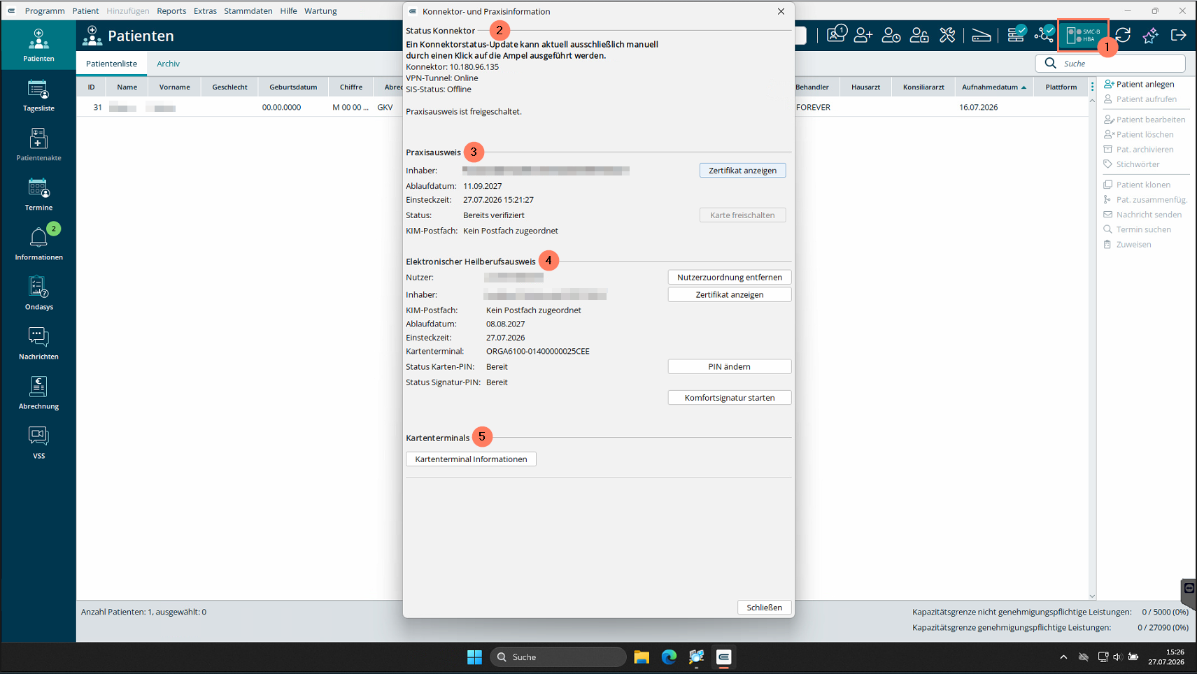Click the patient list scrollbar down arrow
Image resolution: width=1197 pixels, height=674 pixels.
(1092, 596)
